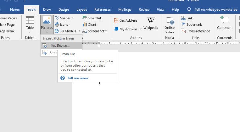The image size is (240, 132).
Task: Click the Tell me more link
Action: 78,78
